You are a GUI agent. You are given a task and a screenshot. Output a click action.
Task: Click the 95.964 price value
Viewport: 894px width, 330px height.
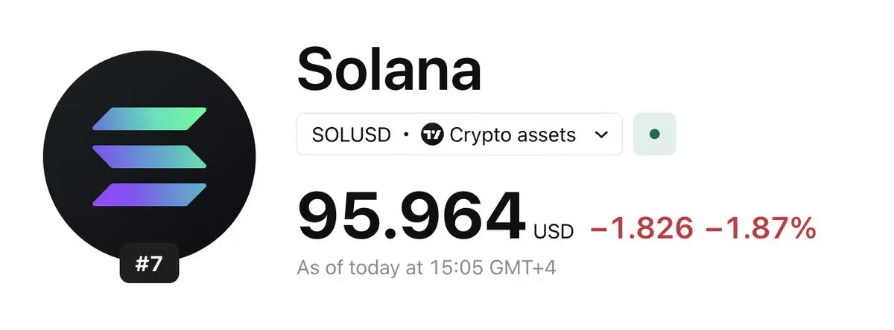tap(410, 219)
